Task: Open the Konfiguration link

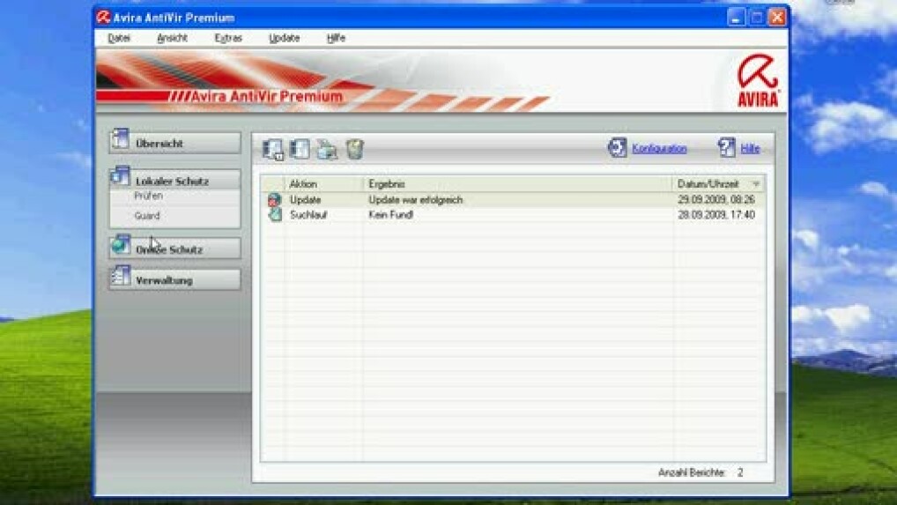Action: [659, 149]
